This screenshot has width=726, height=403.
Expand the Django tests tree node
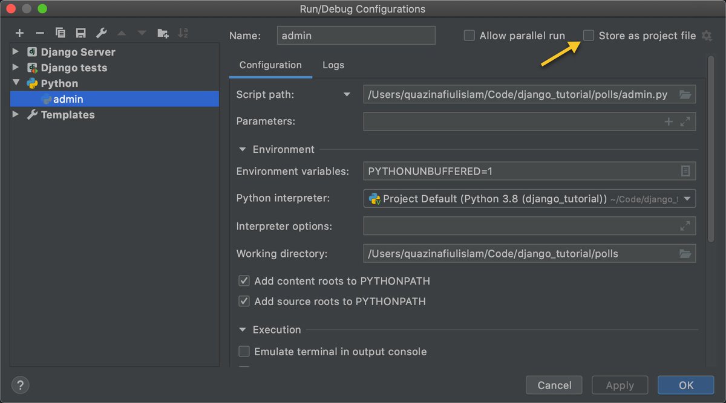pos(16,68)
